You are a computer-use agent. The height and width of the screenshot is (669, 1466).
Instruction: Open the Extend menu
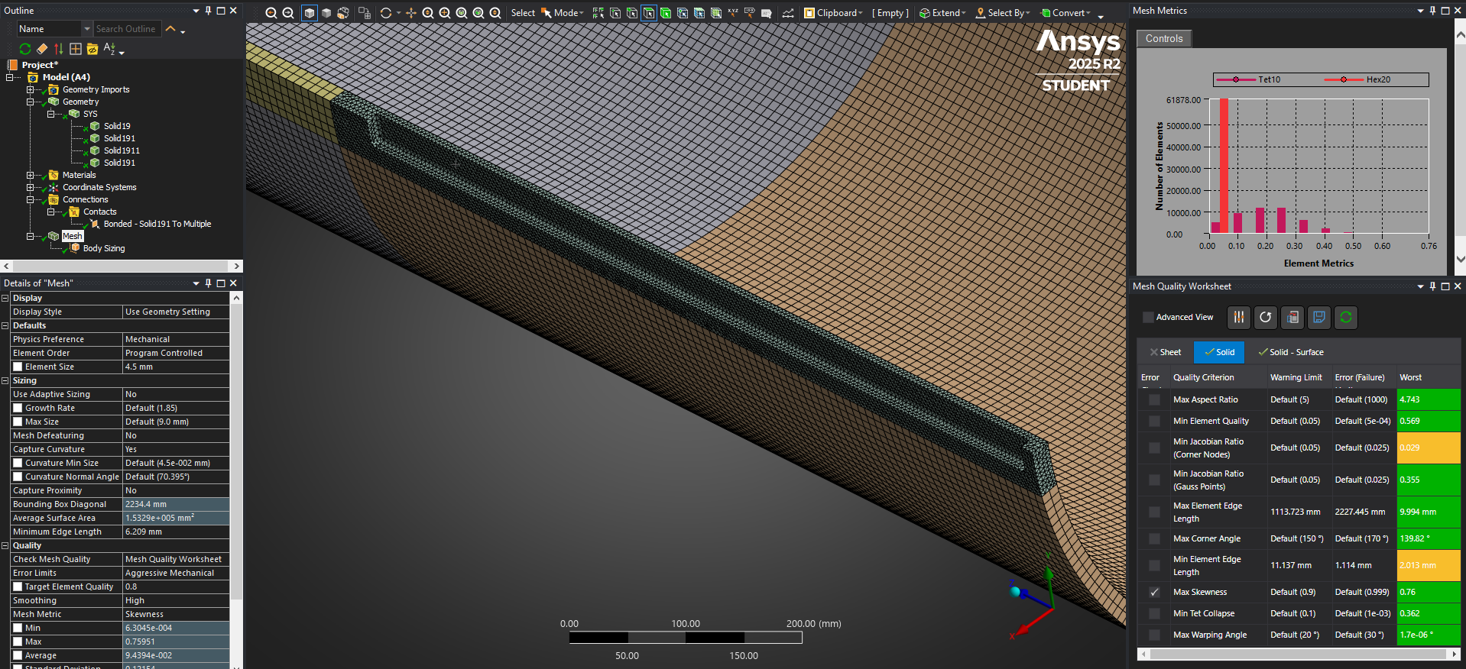click(942, 13)
